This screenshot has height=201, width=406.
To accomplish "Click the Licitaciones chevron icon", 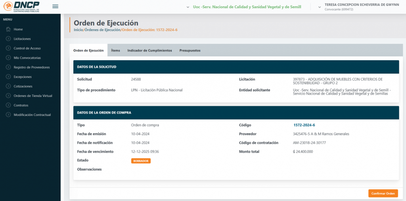I will pos(8,39).
